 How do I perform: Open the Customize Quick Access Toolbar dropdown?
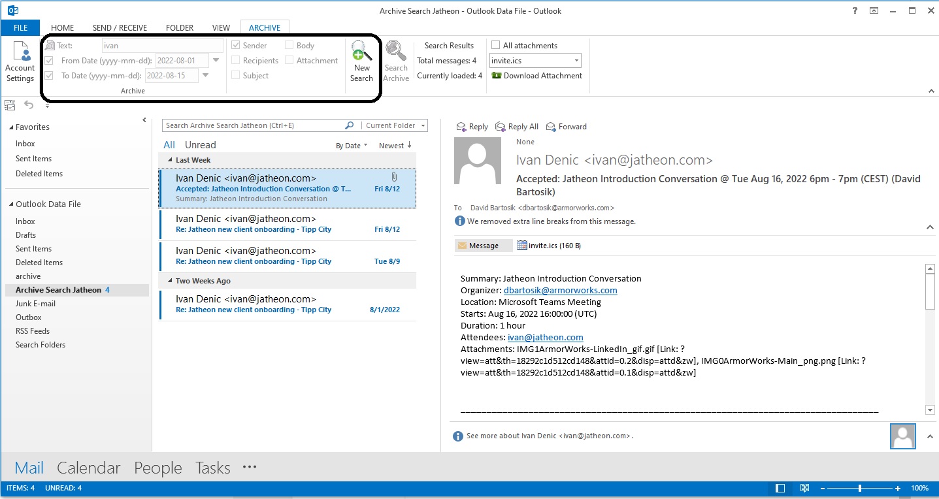tap(47, 105)
